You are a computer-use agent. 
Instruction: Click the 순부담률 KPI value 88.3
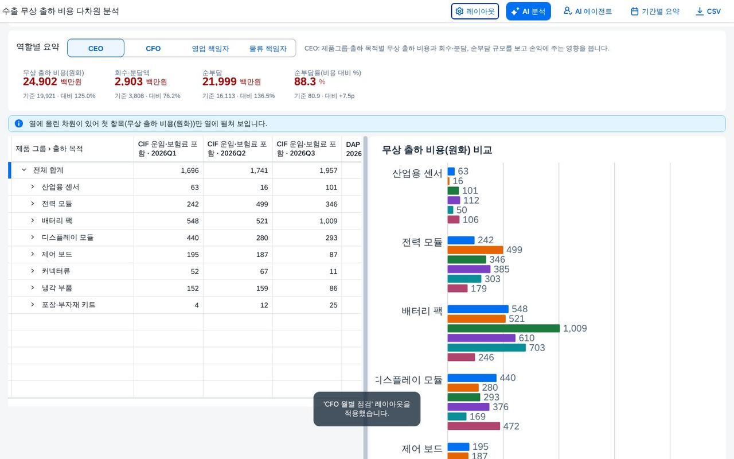tap(305, 81)
